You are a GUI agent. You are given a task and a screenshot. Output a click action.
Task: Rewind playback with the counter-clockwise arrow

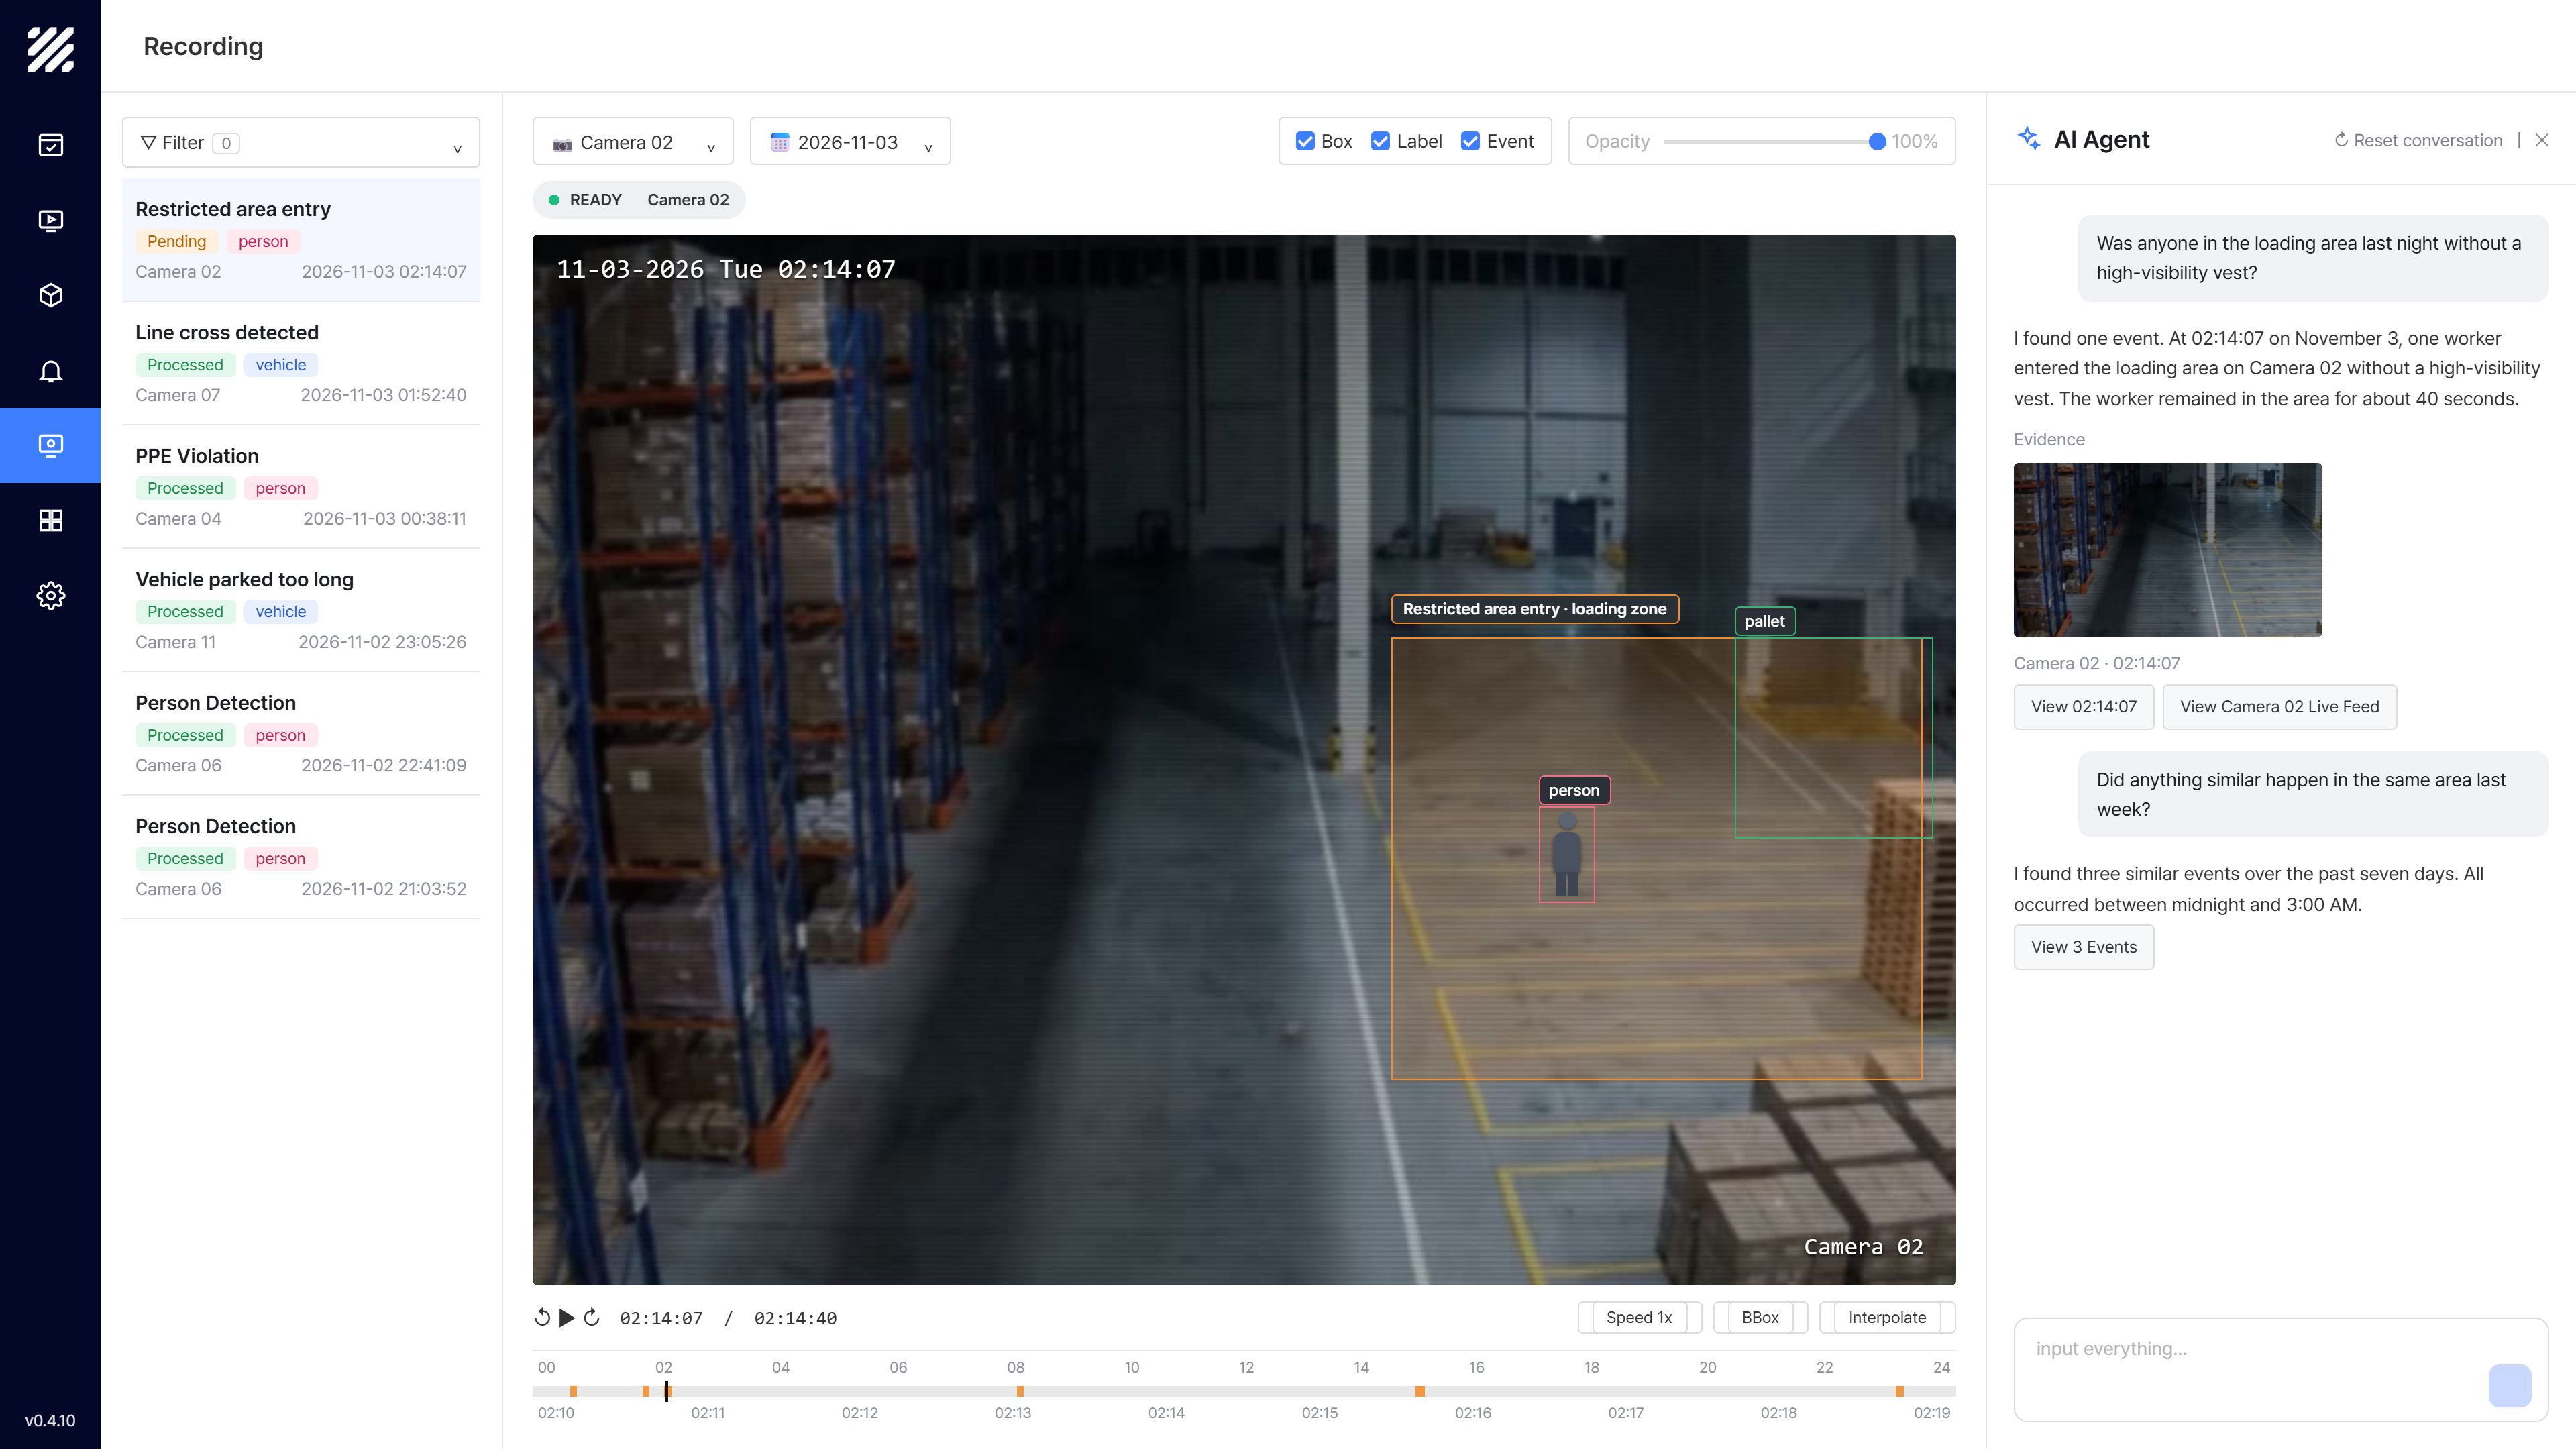coord(542,1317)
